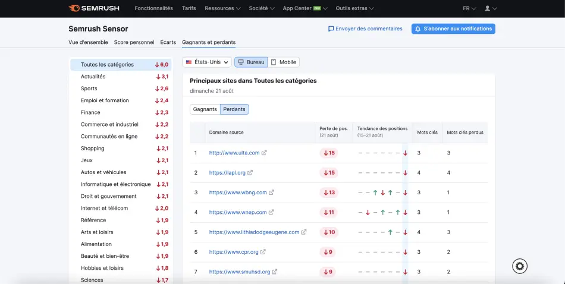Select Toutes les catégories category
This screenshot has width=565, height=284.
[x=121, y=64]
